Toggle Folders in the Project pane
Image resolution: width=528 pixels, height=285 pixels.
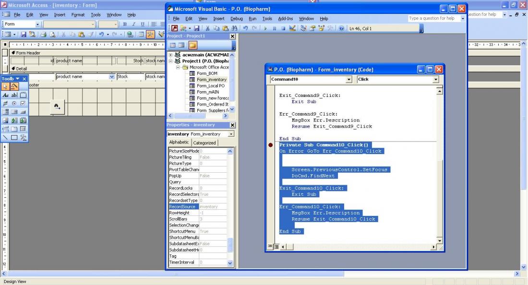[192, 45]
